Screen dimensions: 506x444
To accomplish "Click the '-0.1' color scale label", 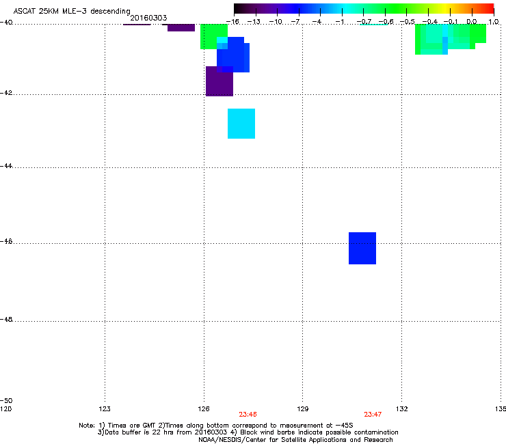I will pos(451,22).
